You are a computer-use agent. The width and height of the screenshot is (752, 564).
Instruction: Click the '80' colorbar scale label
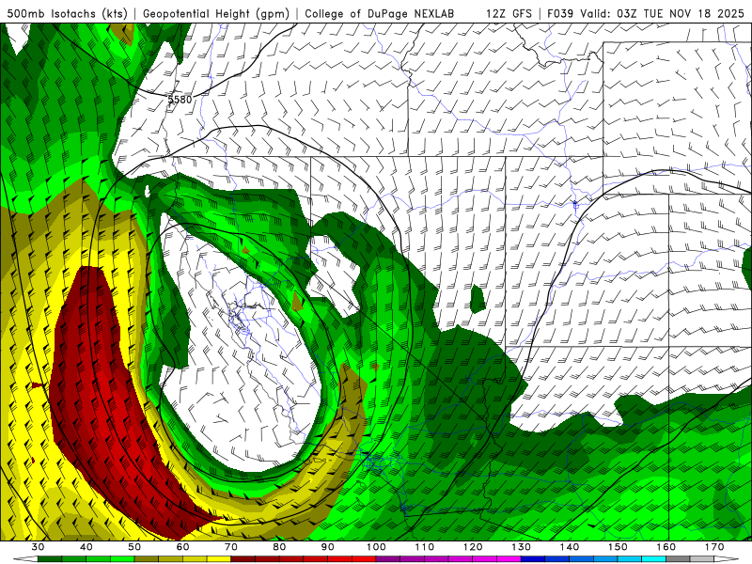click(279, 547)
